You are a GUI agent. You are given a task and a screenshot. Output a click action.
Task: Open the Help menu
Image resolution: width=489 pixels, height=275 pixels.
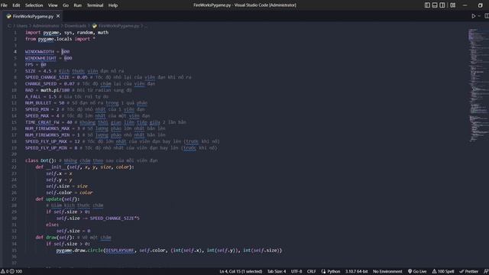[x=113, y=5]
